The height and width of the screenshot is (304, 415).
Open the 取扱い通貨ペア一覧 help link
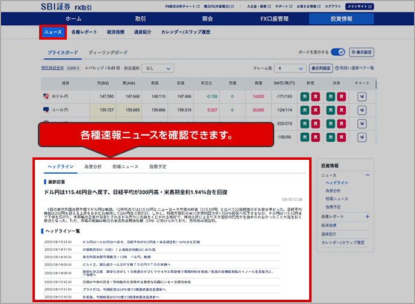pyautogui.click(x=354, y=68)
